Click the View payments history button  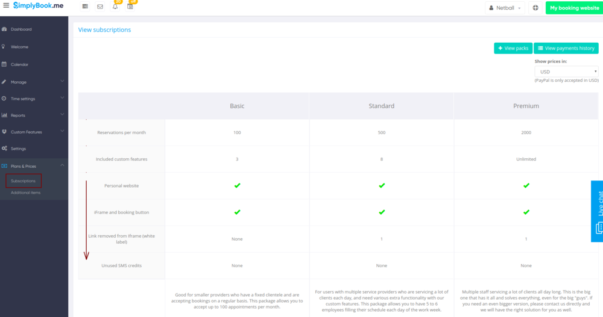click(566, 48)
